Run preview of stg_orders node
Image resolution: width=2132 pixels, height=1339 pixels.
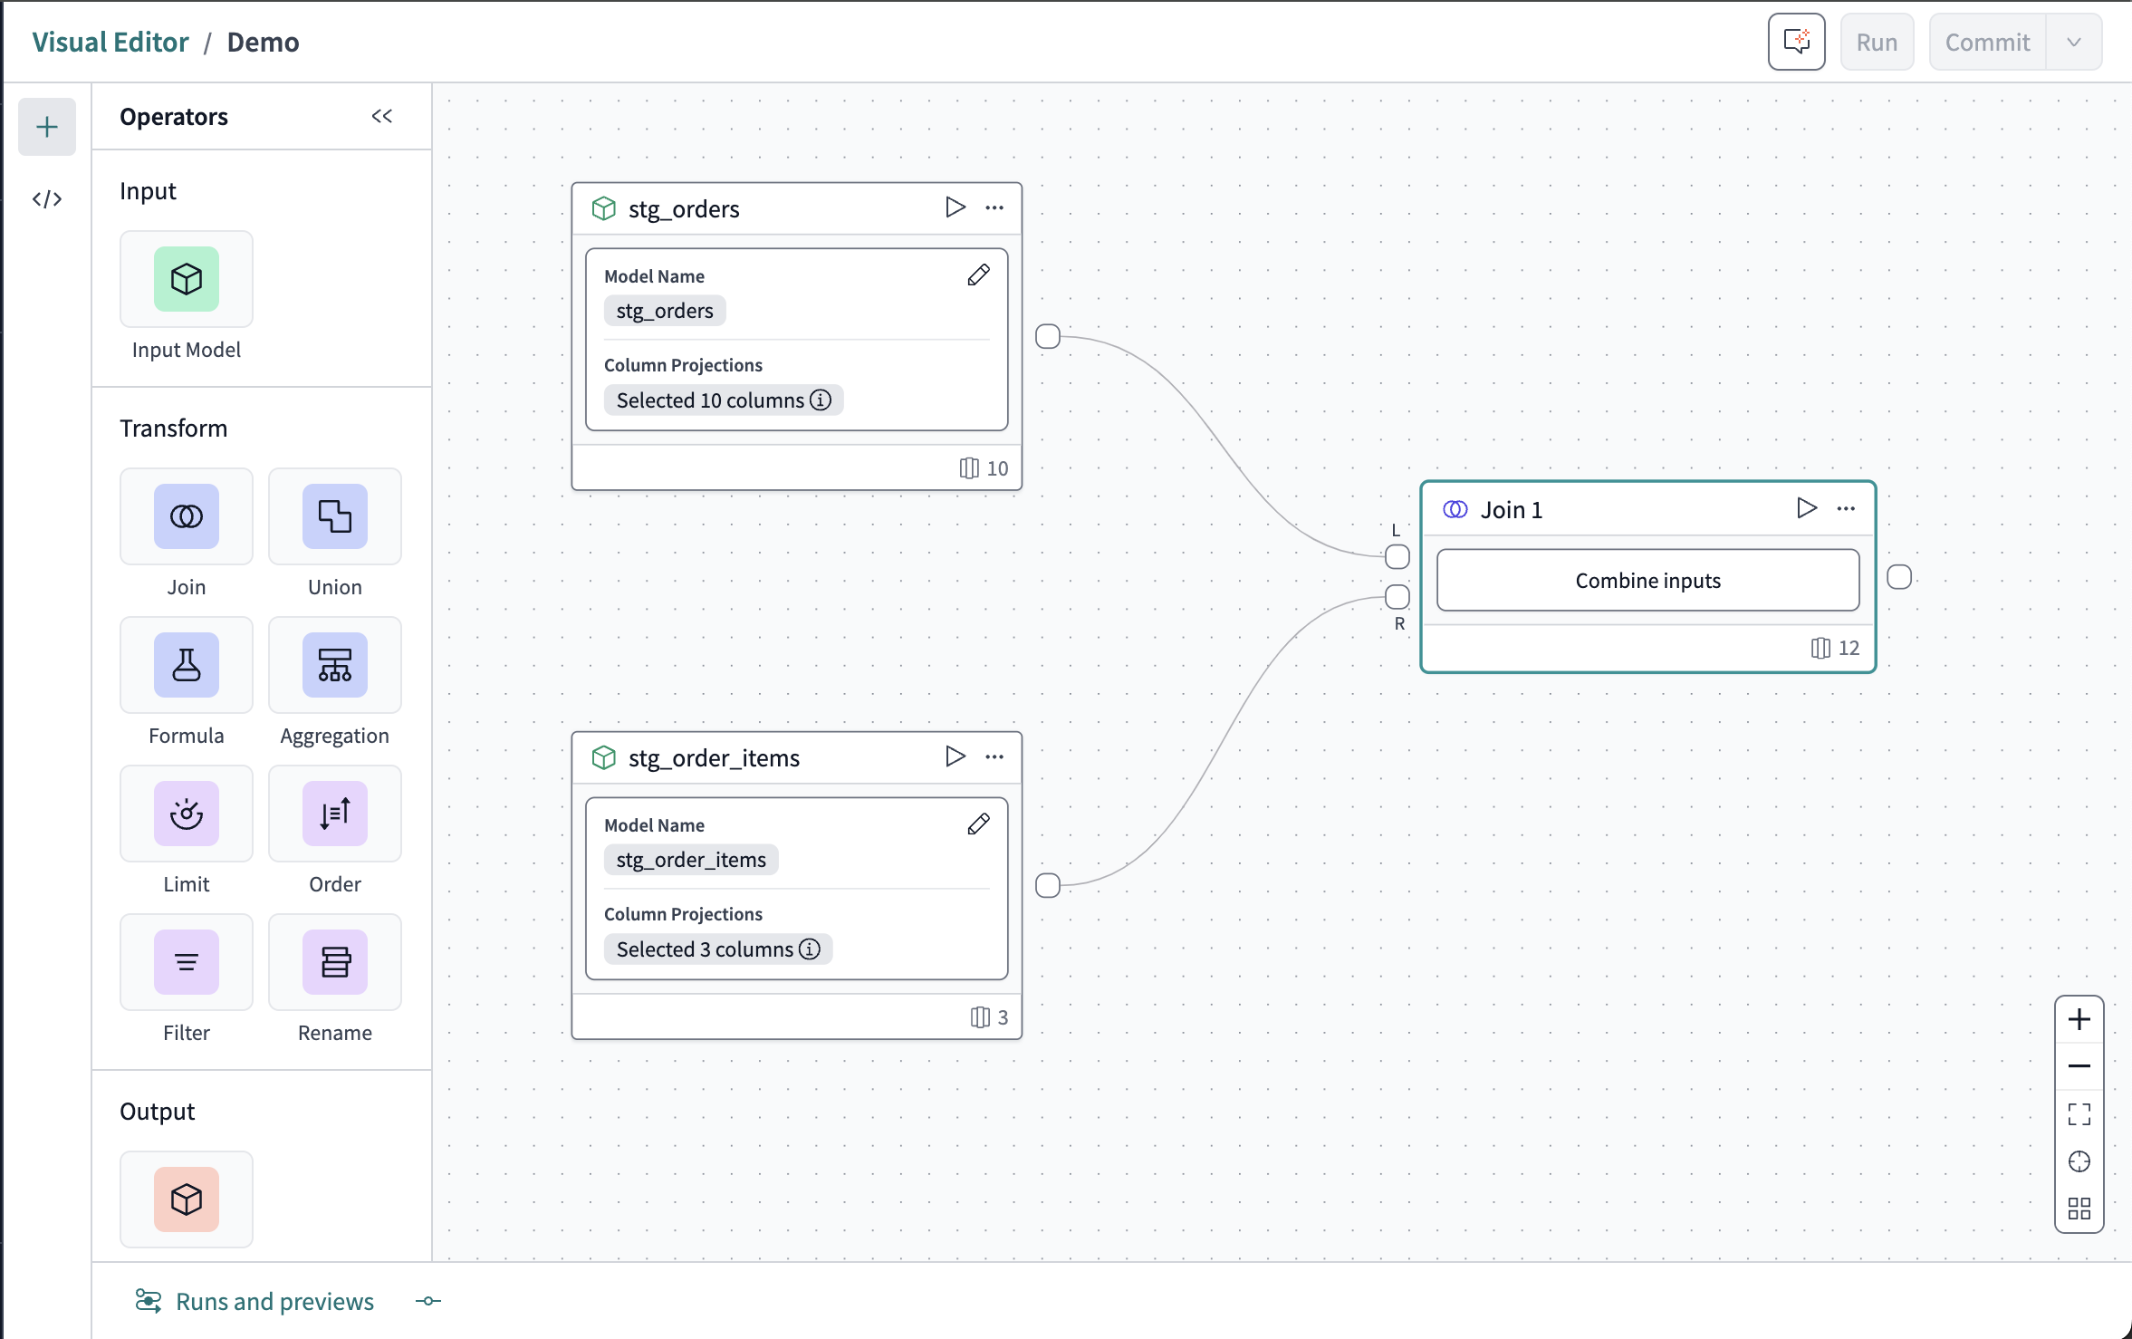click(x=955, y=207)
